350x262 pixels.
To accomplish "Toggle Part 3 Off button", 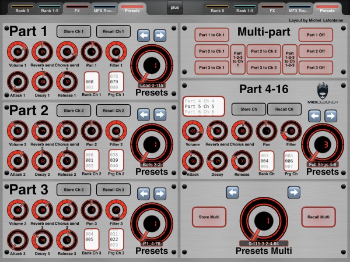I will (316, 68).
